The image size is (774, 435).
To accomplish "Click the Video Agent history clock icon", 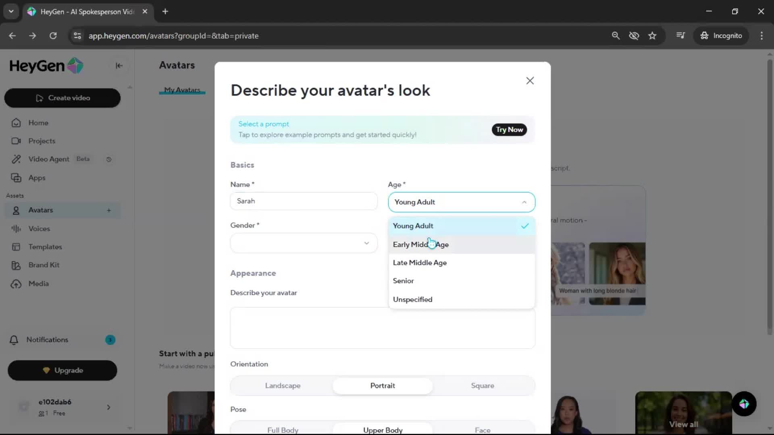I will [109, 159].
